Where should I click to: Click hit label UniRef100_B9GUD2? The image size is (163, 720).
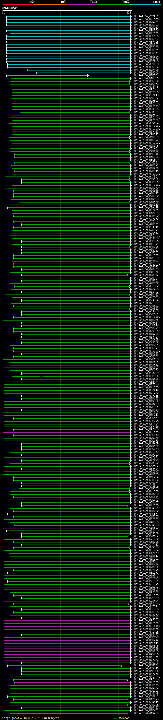pyautogui.click(x=146, y=25)
